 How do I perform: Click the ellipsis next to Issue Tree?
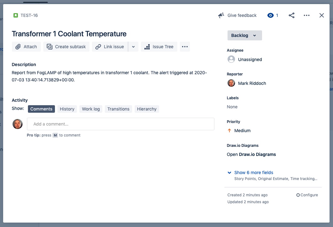coord(185,46)
